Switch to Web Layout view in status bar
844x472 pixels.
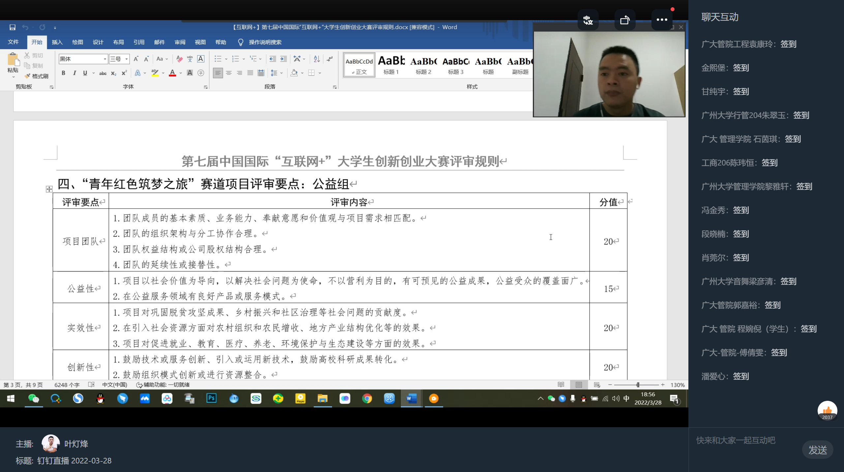(597, 385)
